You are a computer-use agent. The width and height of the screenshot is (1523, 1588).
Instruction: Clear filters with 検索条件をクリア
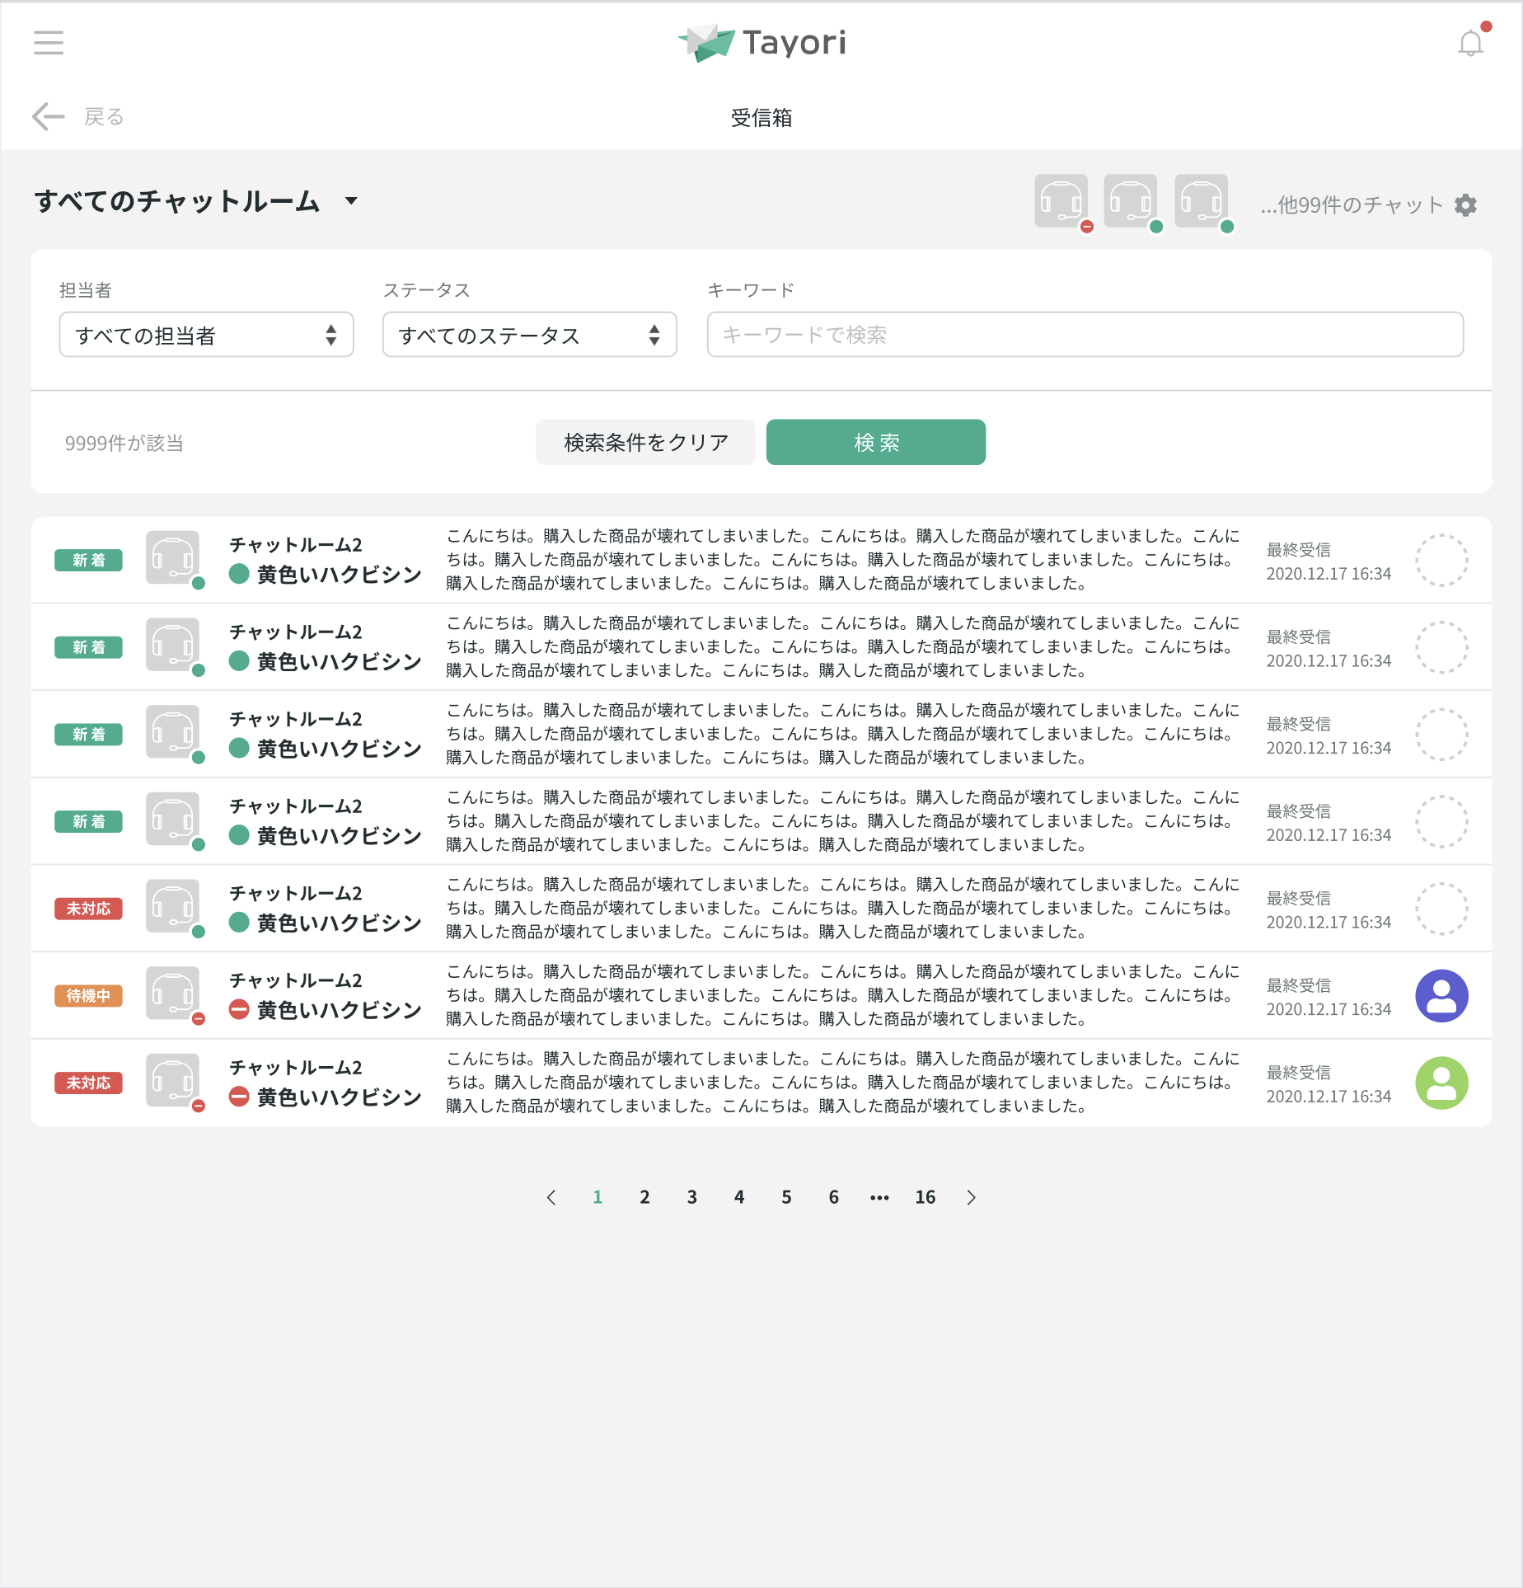(x=644, y=442)
